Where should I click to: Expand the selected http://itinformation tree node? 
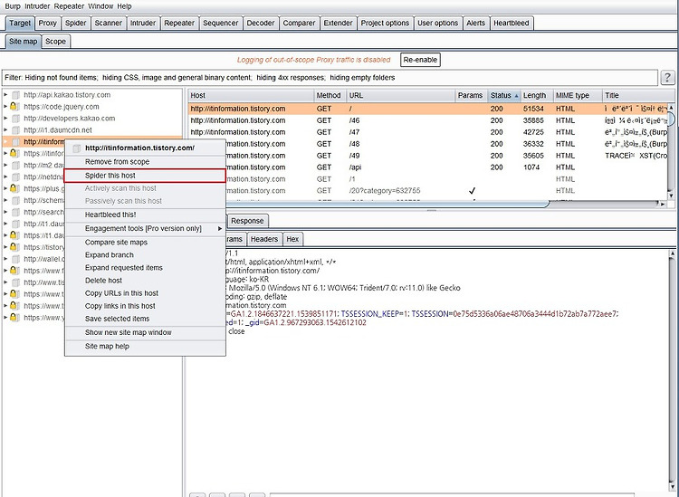point(5,141)
